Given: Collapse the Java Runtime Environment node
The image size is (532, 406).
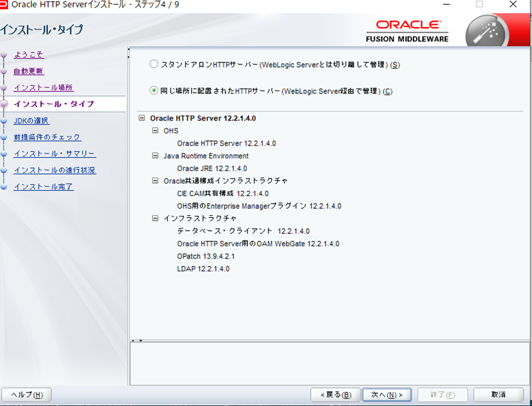Looking at the screenshot, I should (x=155, y=156).
